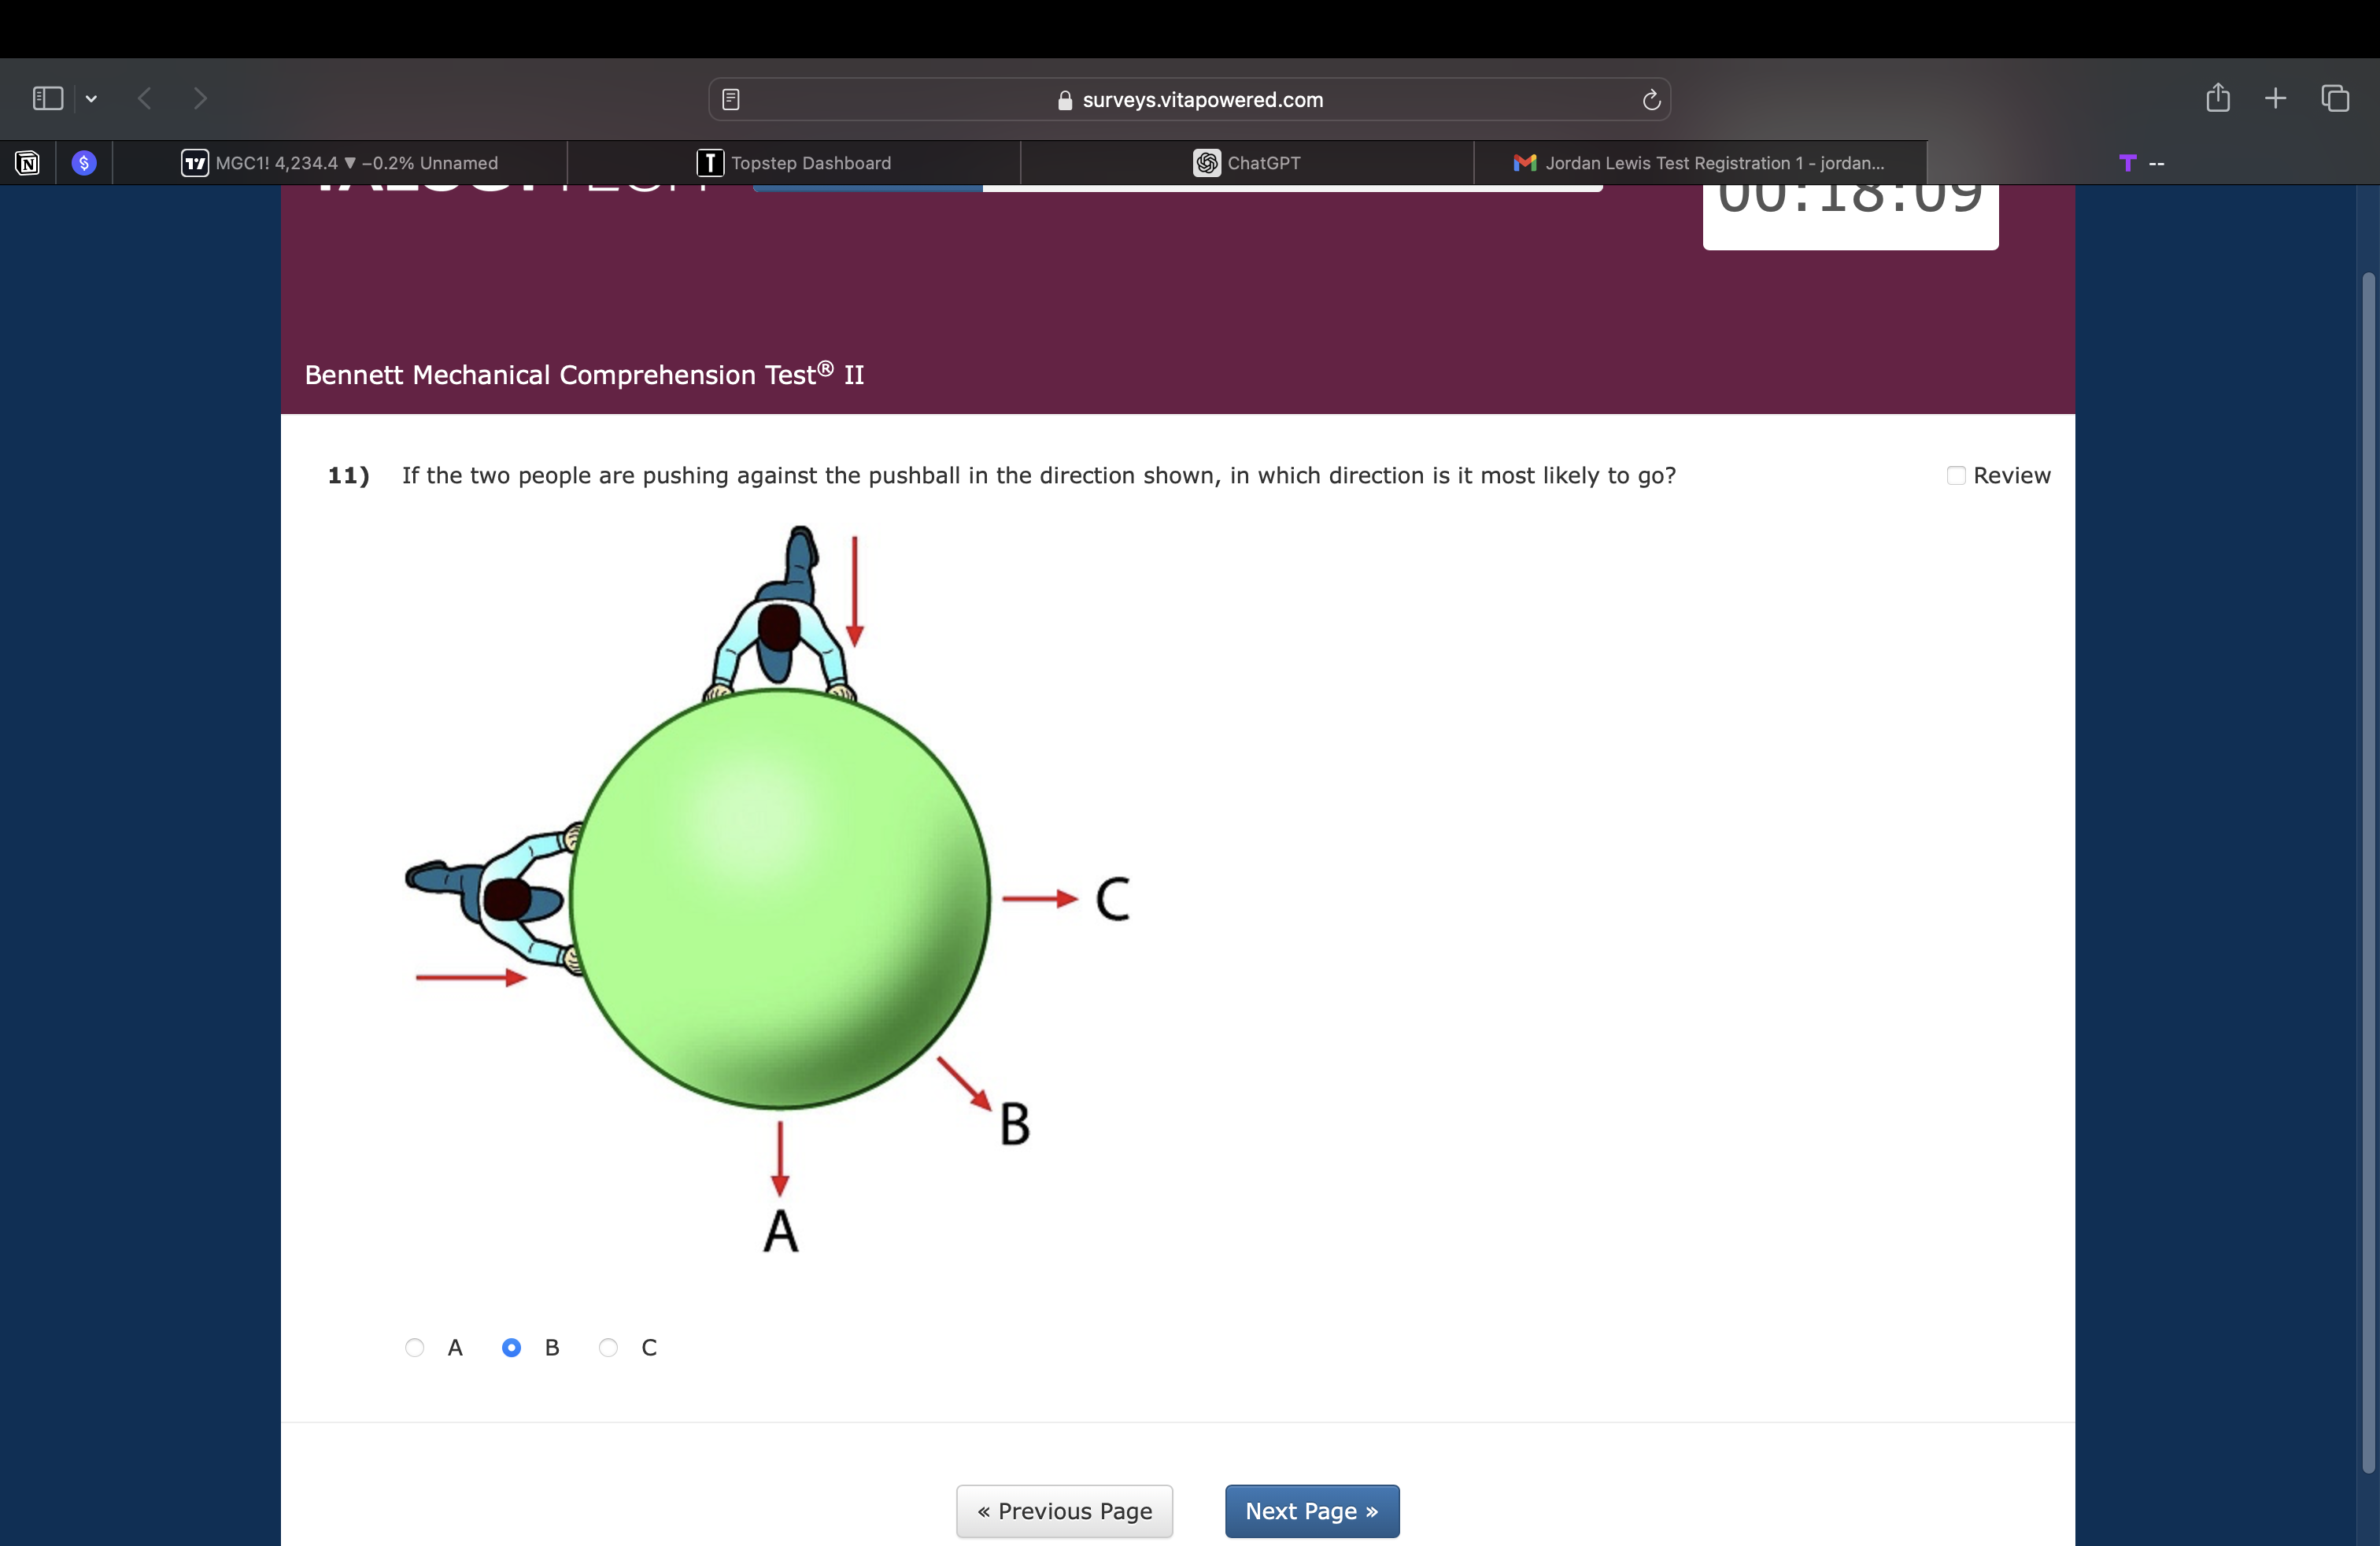Switch to the Topstep Dashboard tab

pos(794,163)
